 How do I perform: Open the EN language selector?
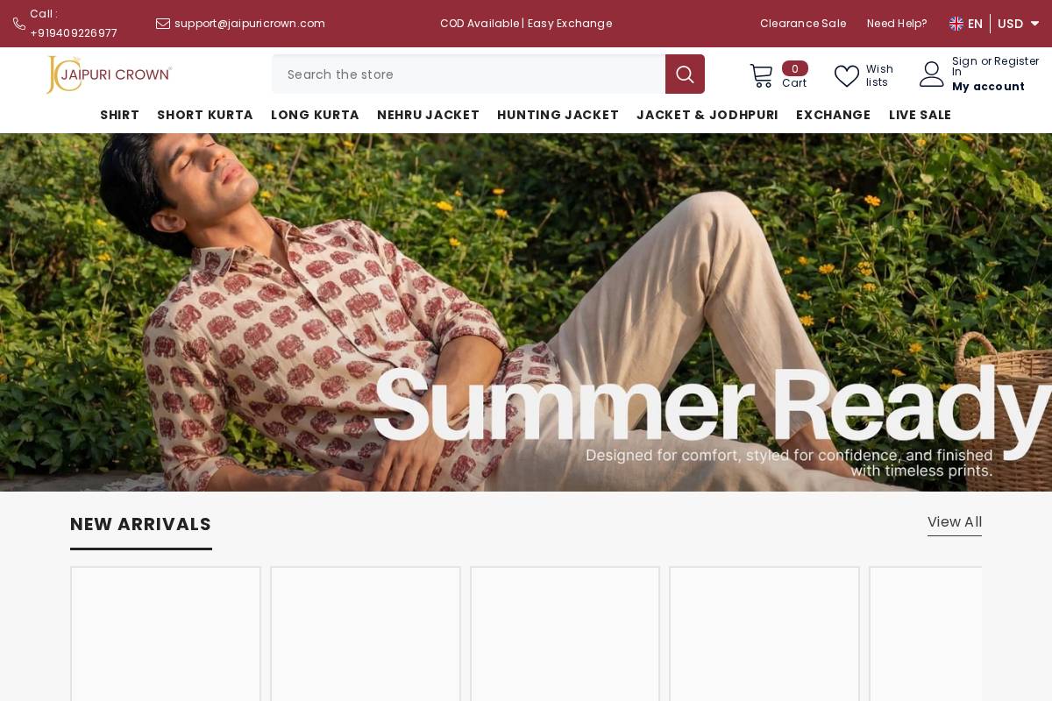coord(966,24)
